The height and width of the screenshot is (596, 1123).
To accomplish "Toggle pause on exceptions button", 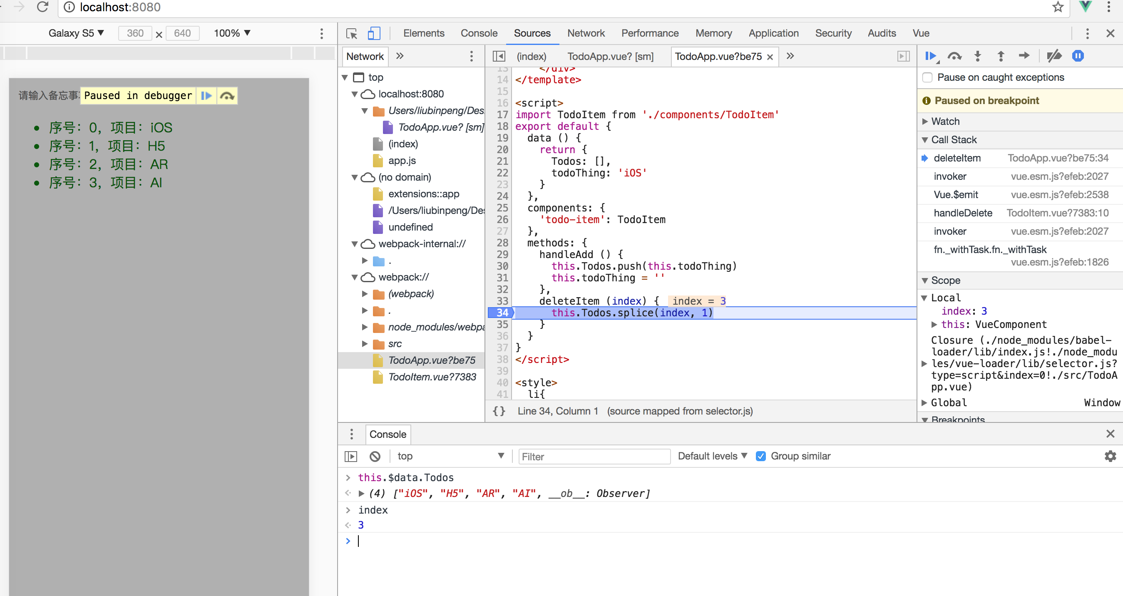I will (1078, 56).
